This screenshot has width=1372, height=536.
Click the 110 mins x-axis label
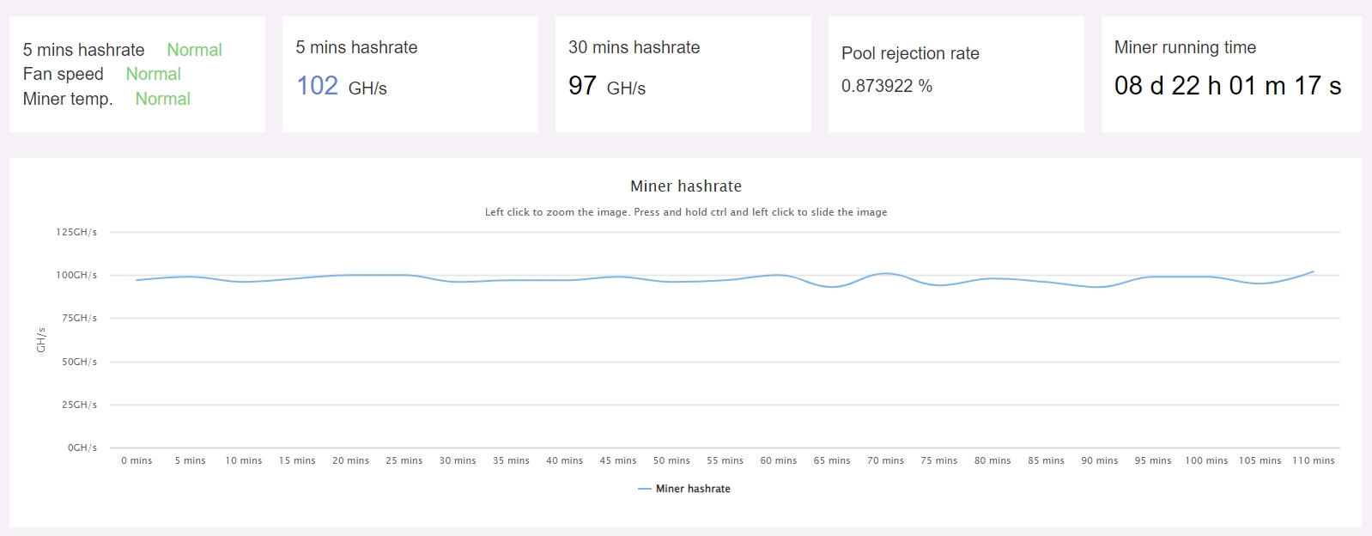point(1313,461)
